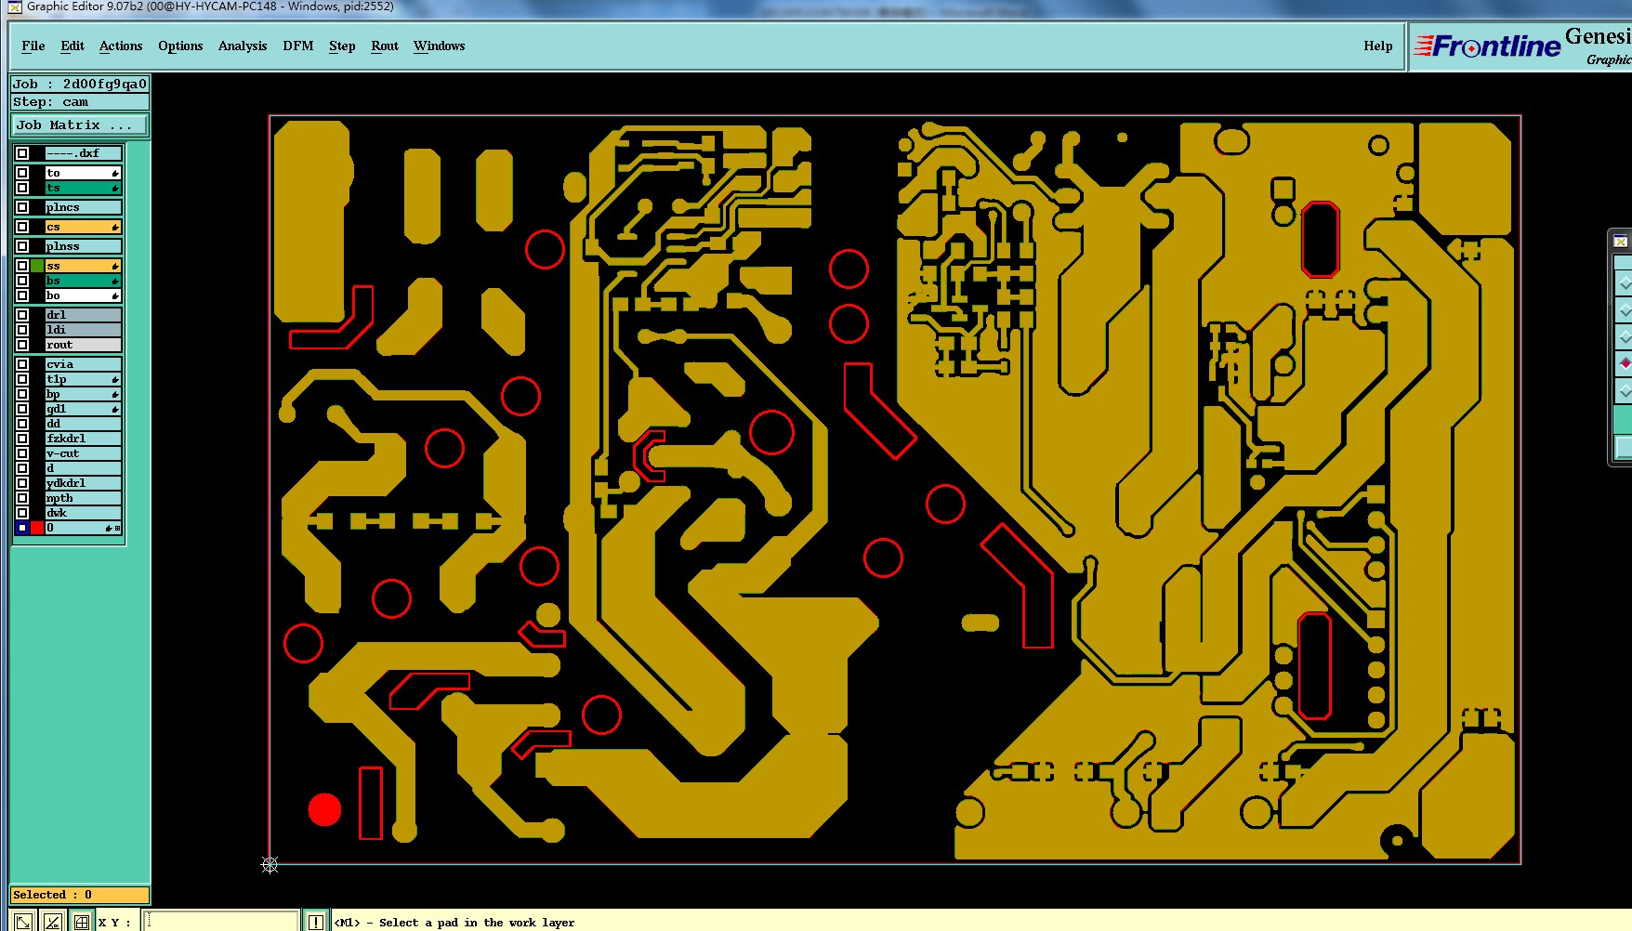This screenshot has height=931, width=1632.
Task: Select the red diamond radio option
Action: [1625, 362]
